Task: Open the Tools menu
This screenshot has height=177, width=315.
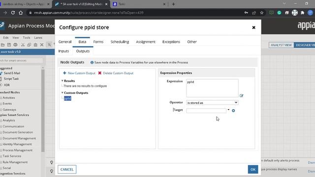Action: pos(26,37)
